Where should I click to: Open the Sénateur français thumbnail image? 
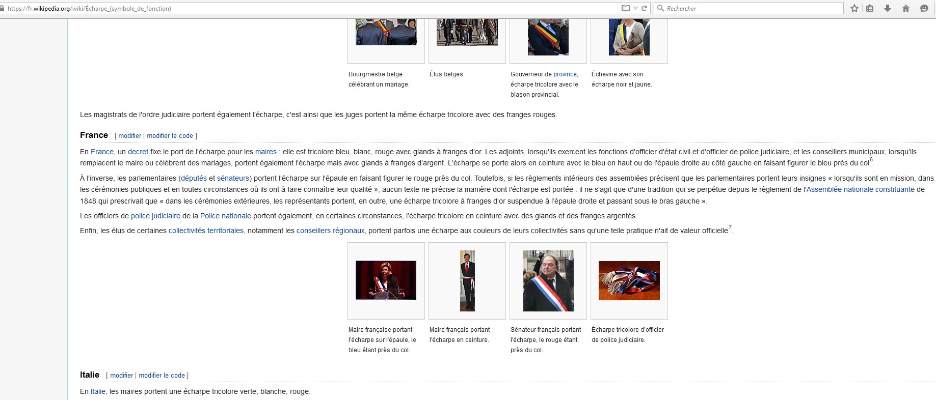548,280
